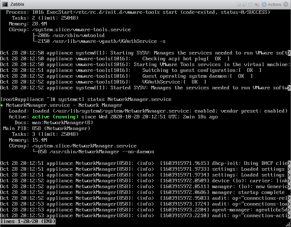Click the 'systemctl status NetworkManager.service' command text
291x227 pixels.
click(115, 100)
